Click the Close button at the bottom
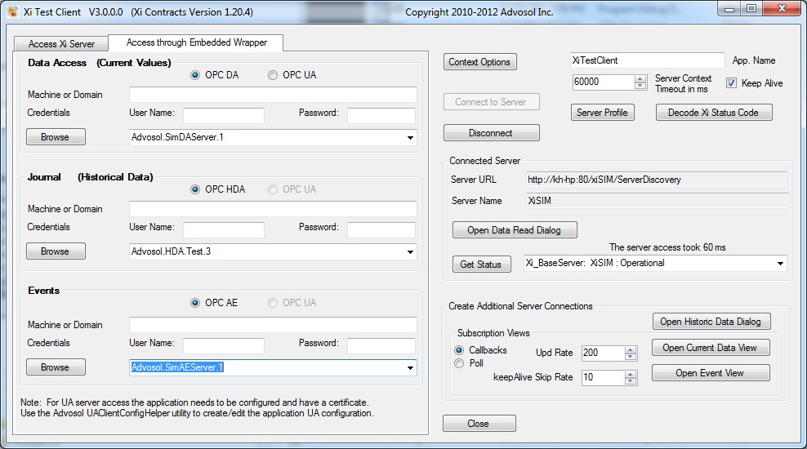The image size is (807, 449). 479,423
